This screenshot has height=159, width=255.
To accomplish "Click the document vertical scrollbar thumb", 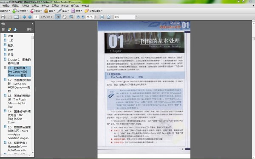I will coord(253,39).
